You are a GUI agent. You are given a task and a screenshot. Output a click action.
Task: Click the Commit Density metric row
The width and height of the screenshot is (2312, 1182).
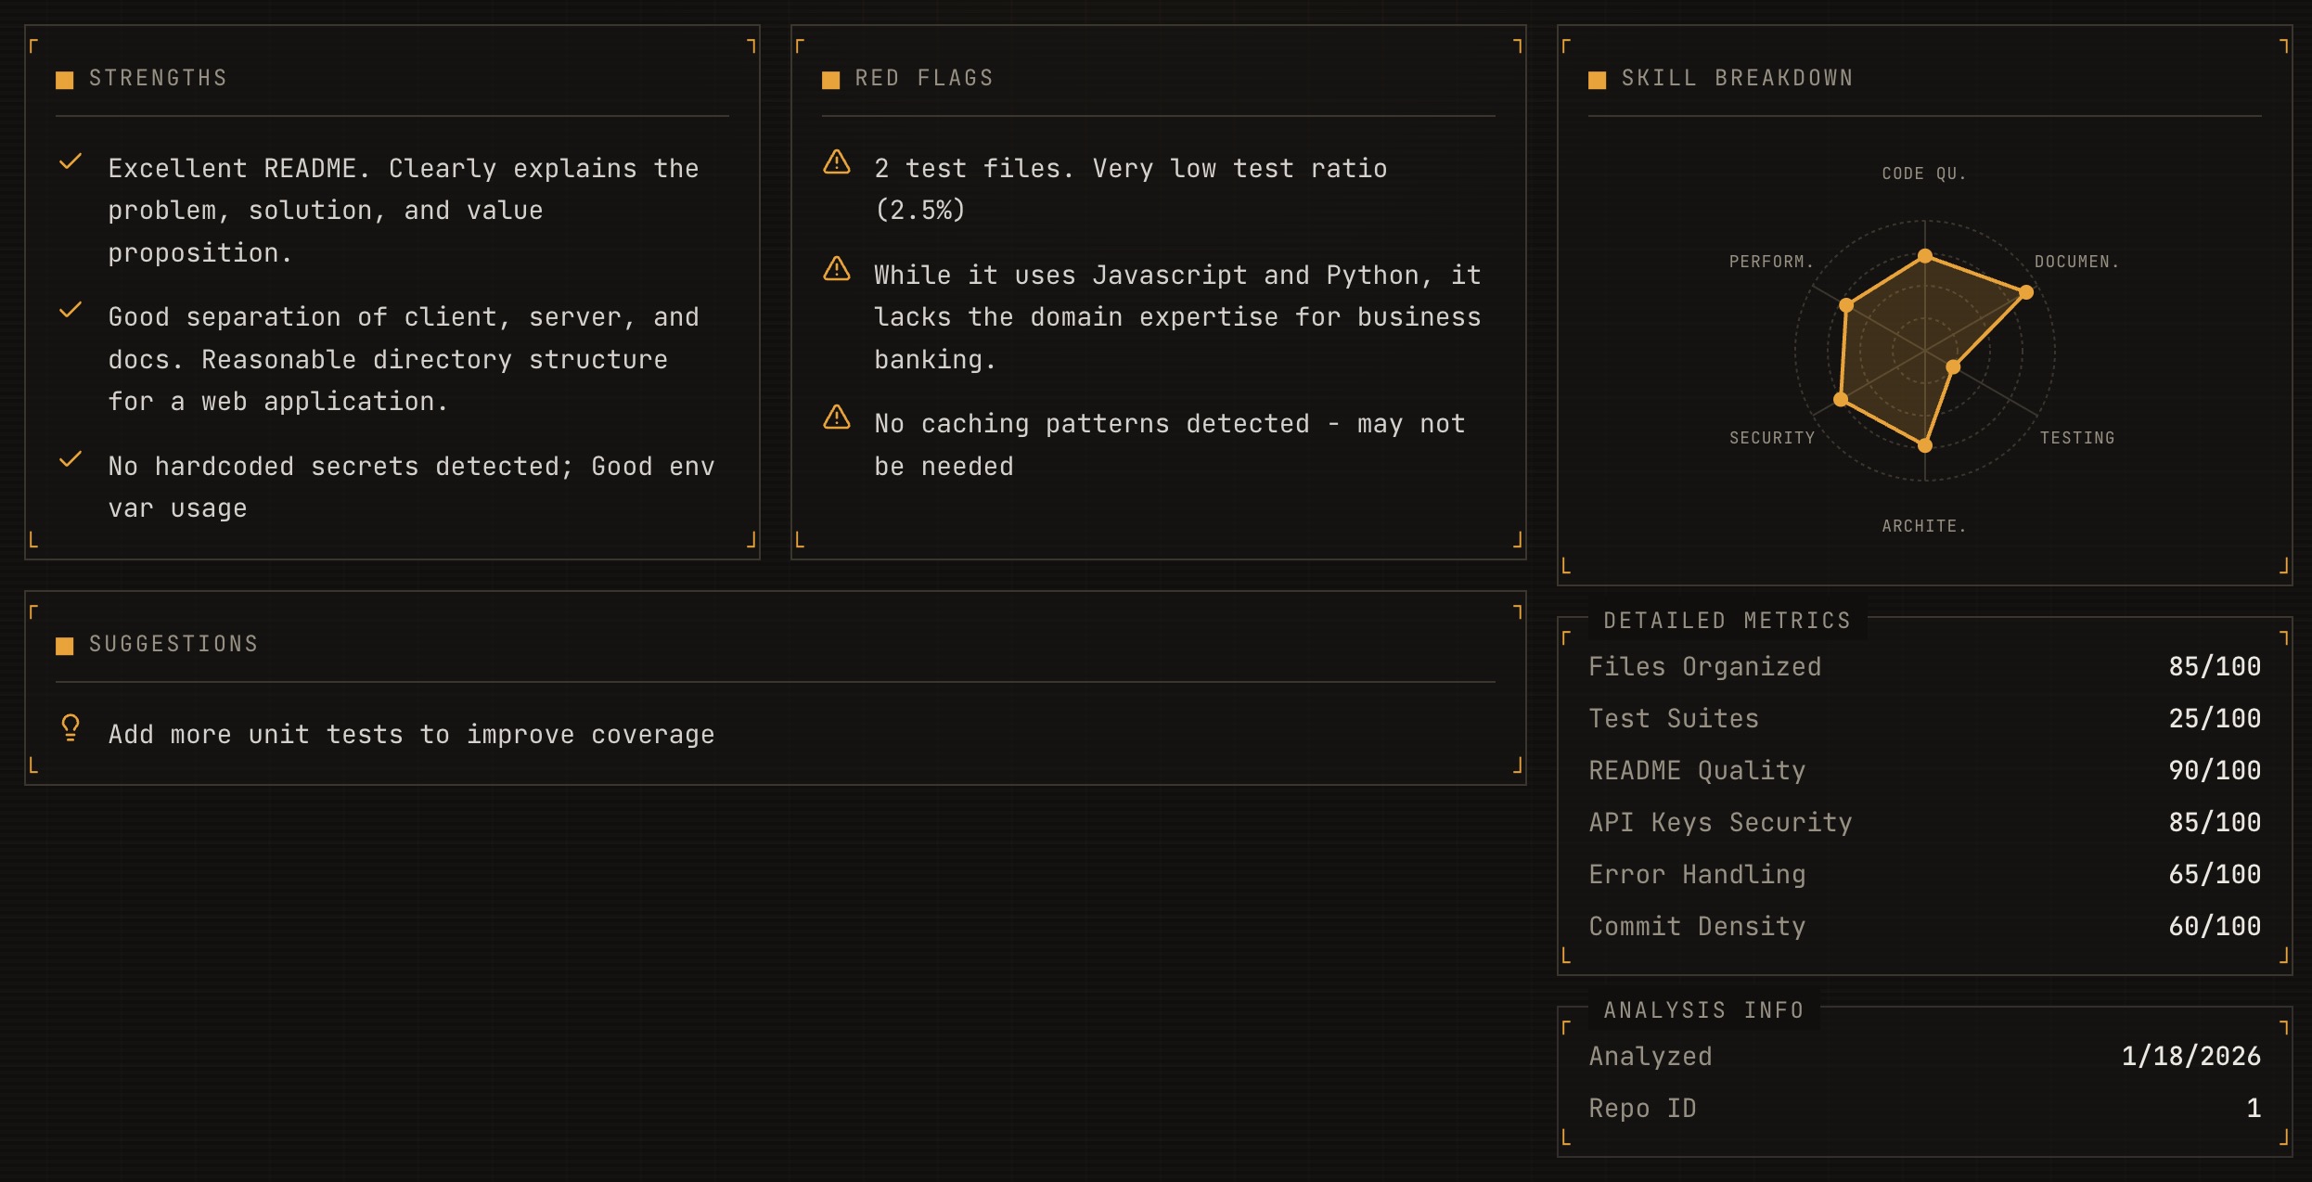point(1924,927)
